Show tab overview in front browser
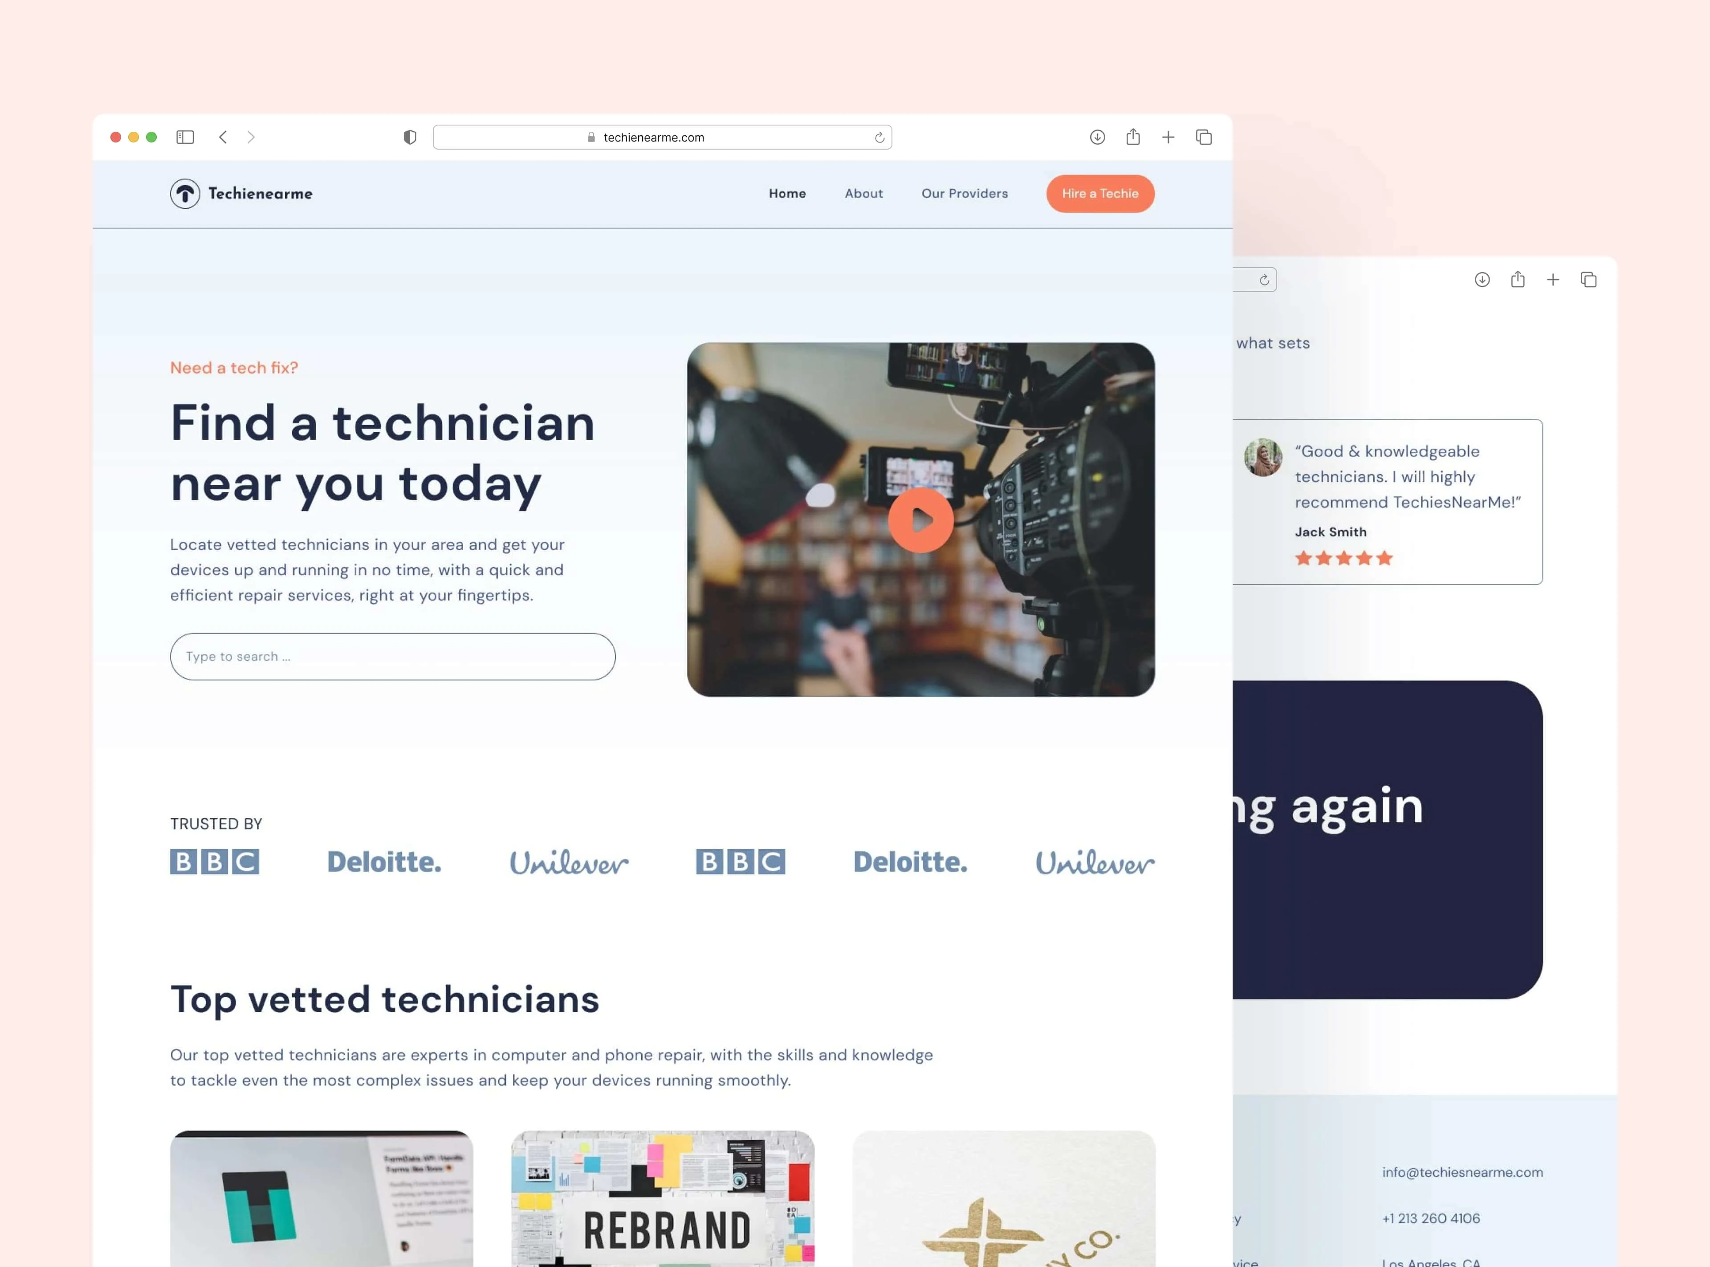This screenshot has width=1710, height=1267. [1204, 137]
